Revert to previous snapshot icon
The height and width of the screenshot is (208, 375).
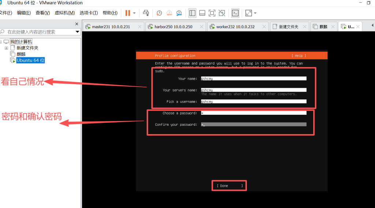coord(169,13)
